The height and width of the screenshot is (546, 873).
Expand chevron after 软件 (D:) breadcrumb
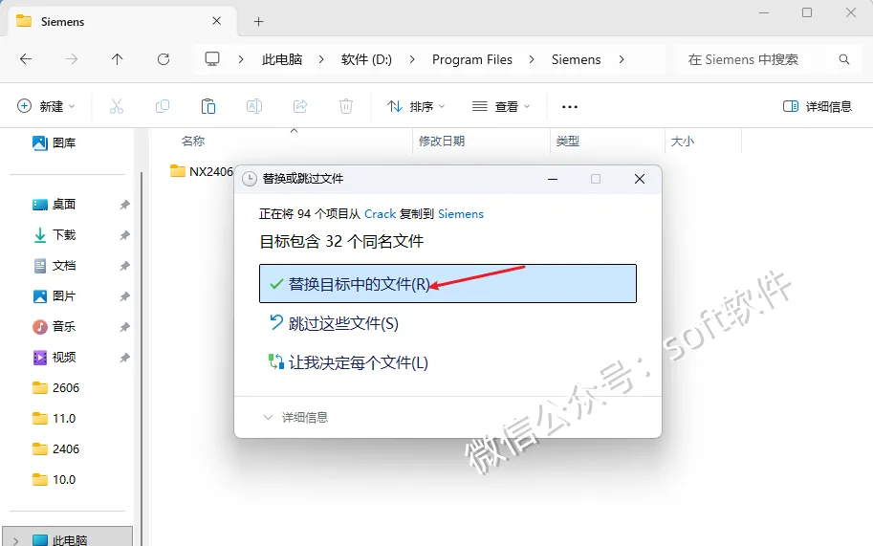point(412,59)
